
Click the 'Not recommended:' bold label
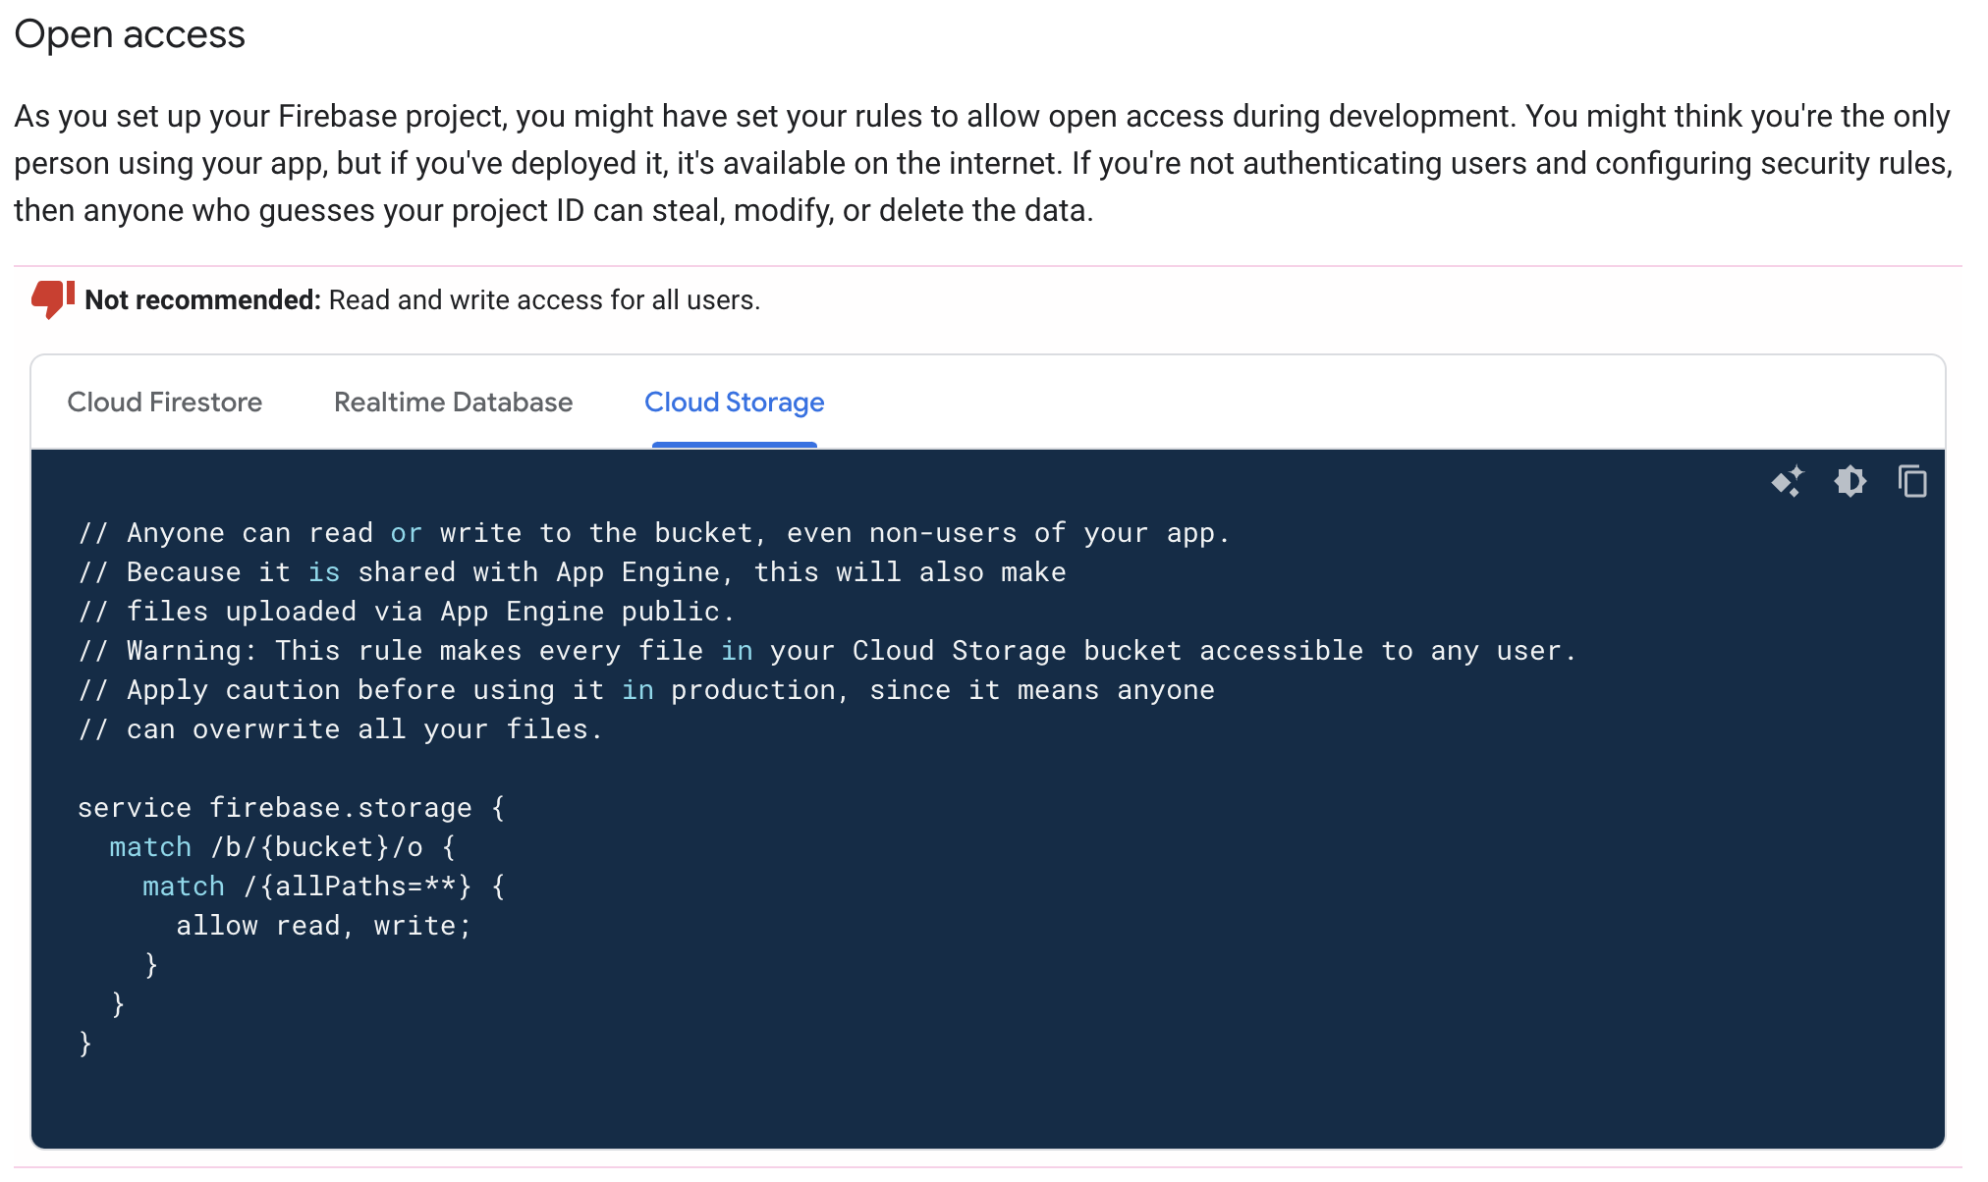pyautogui.click(x=202, y=299)
